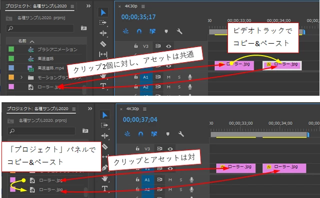Click find bin icon beside top search field
The width and height of the screenshot is (320, 198).
coord(83,28)
